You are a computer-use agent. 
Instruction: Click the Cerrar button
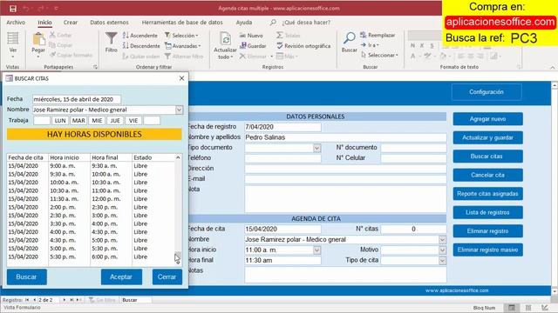click(x=167, y=276)
